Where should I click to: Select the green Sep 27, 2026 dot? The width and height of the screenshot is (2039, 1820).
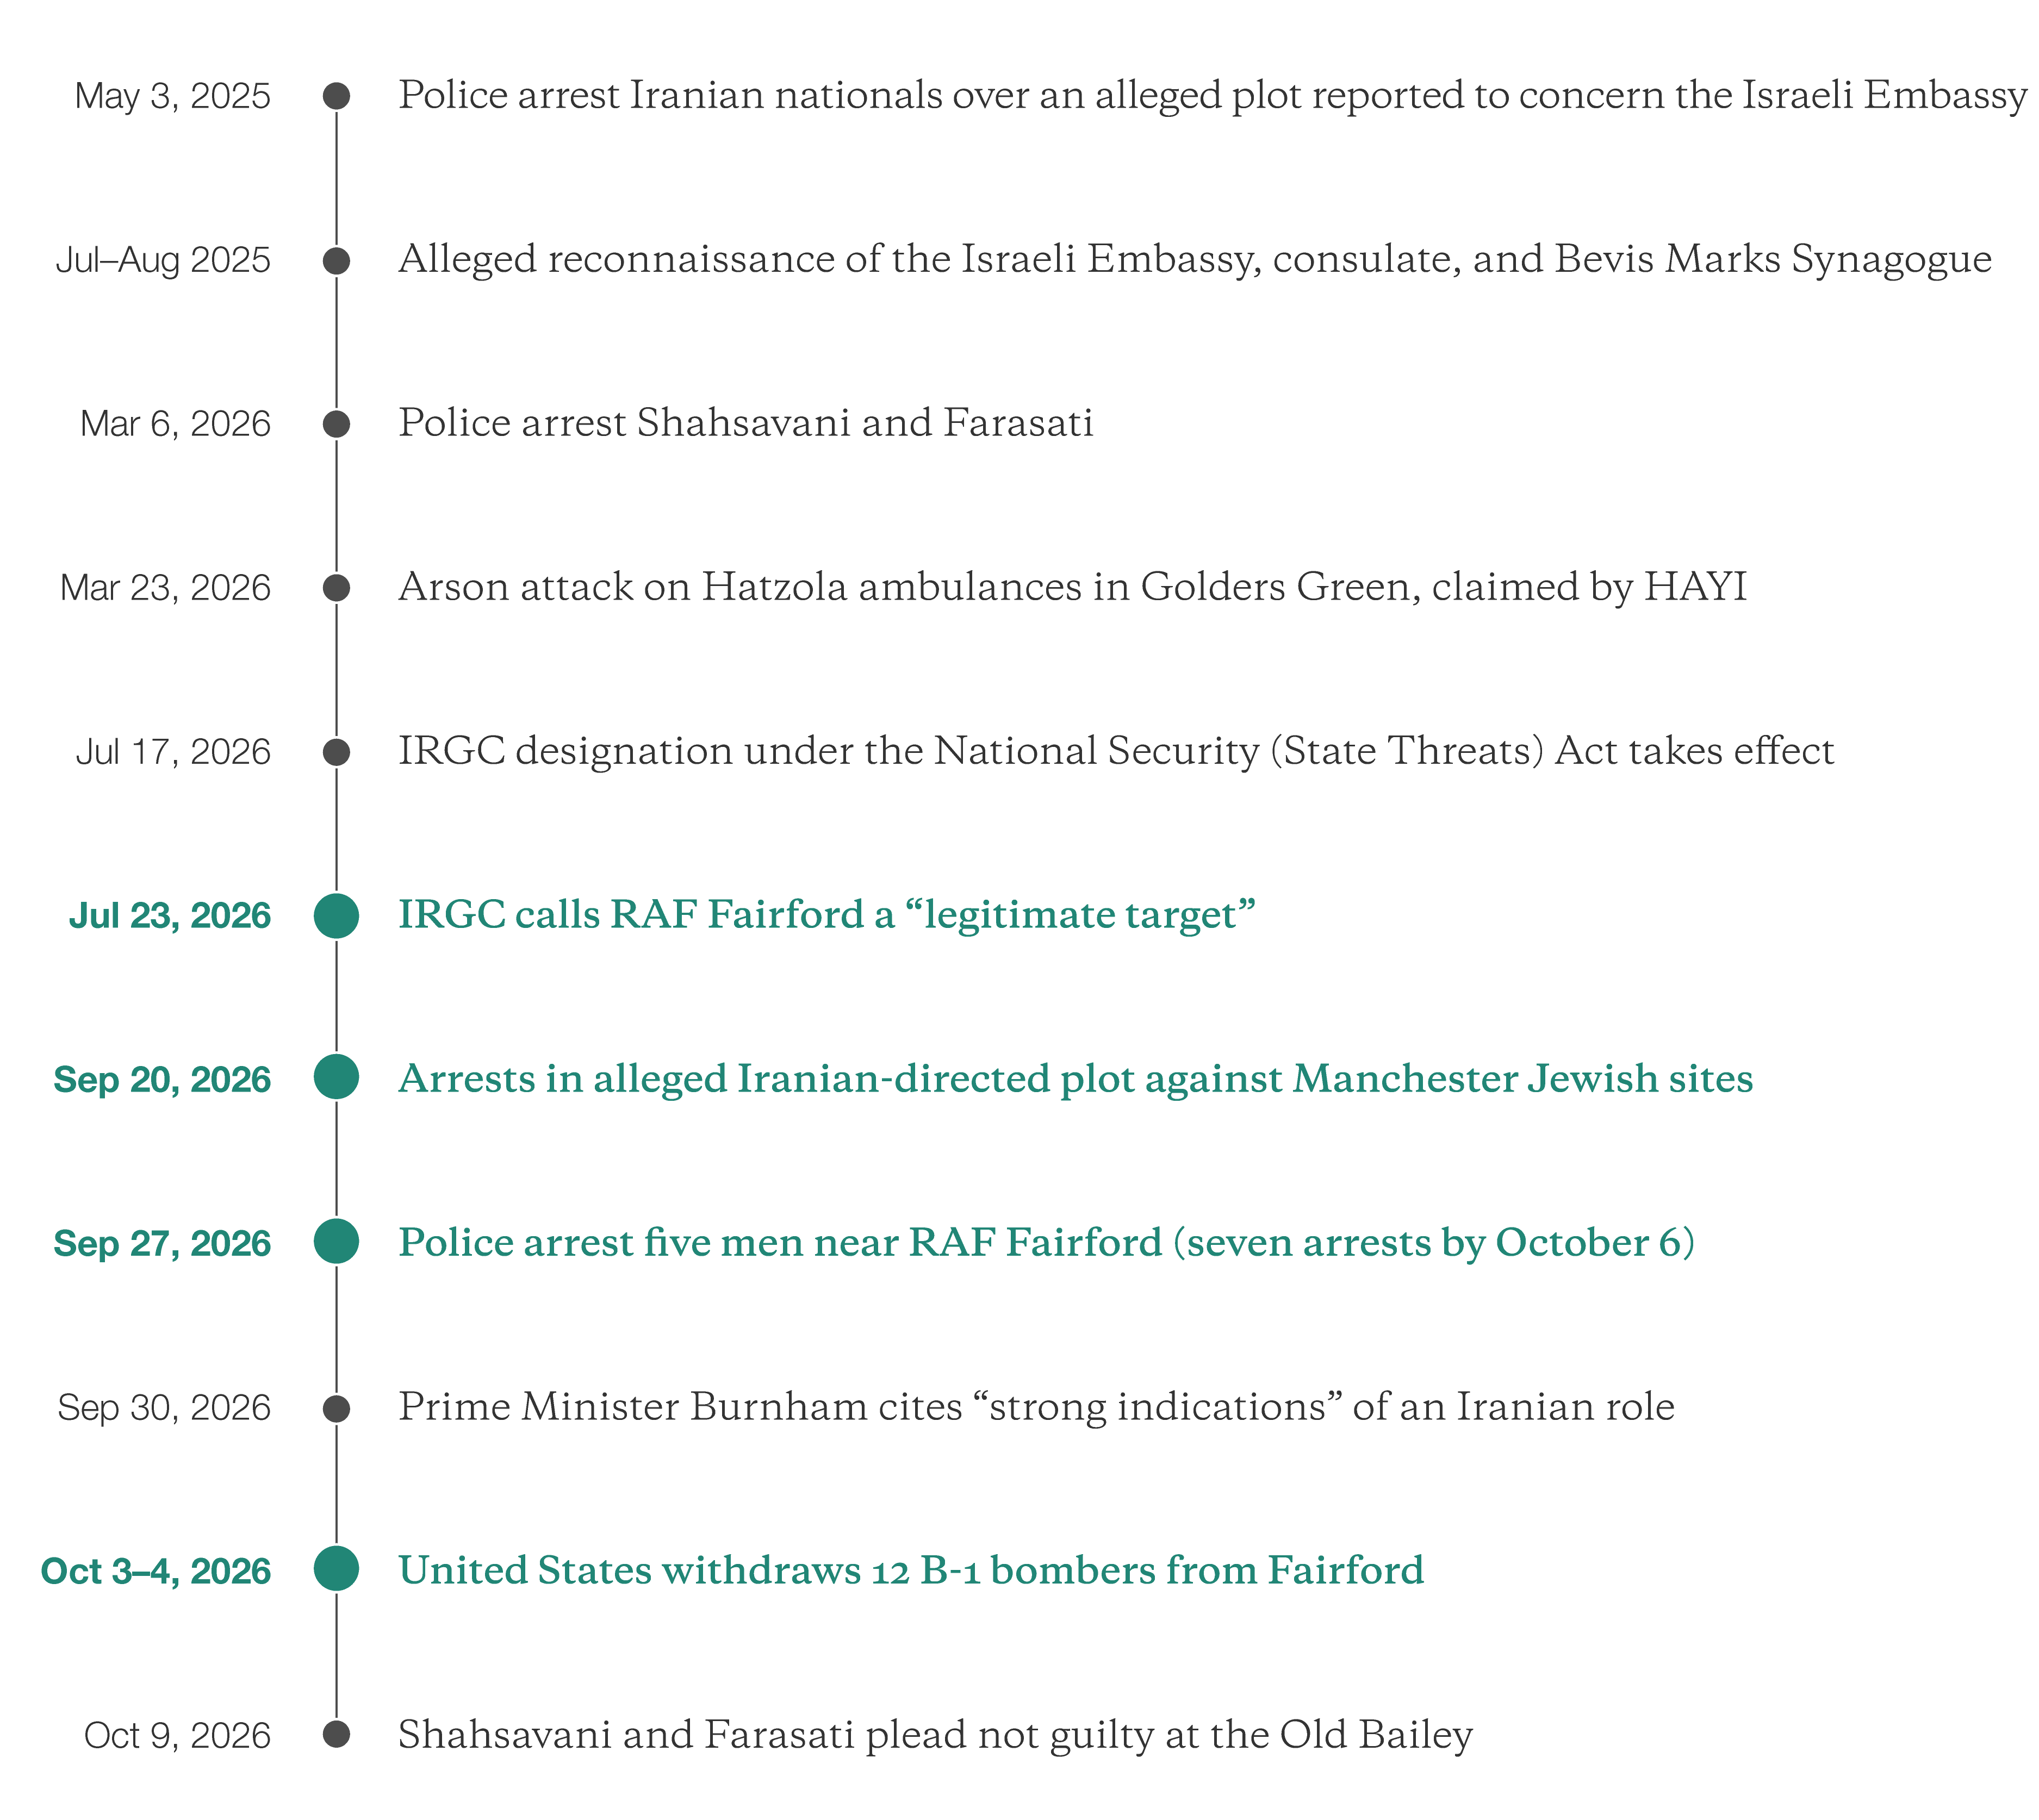336,1241
